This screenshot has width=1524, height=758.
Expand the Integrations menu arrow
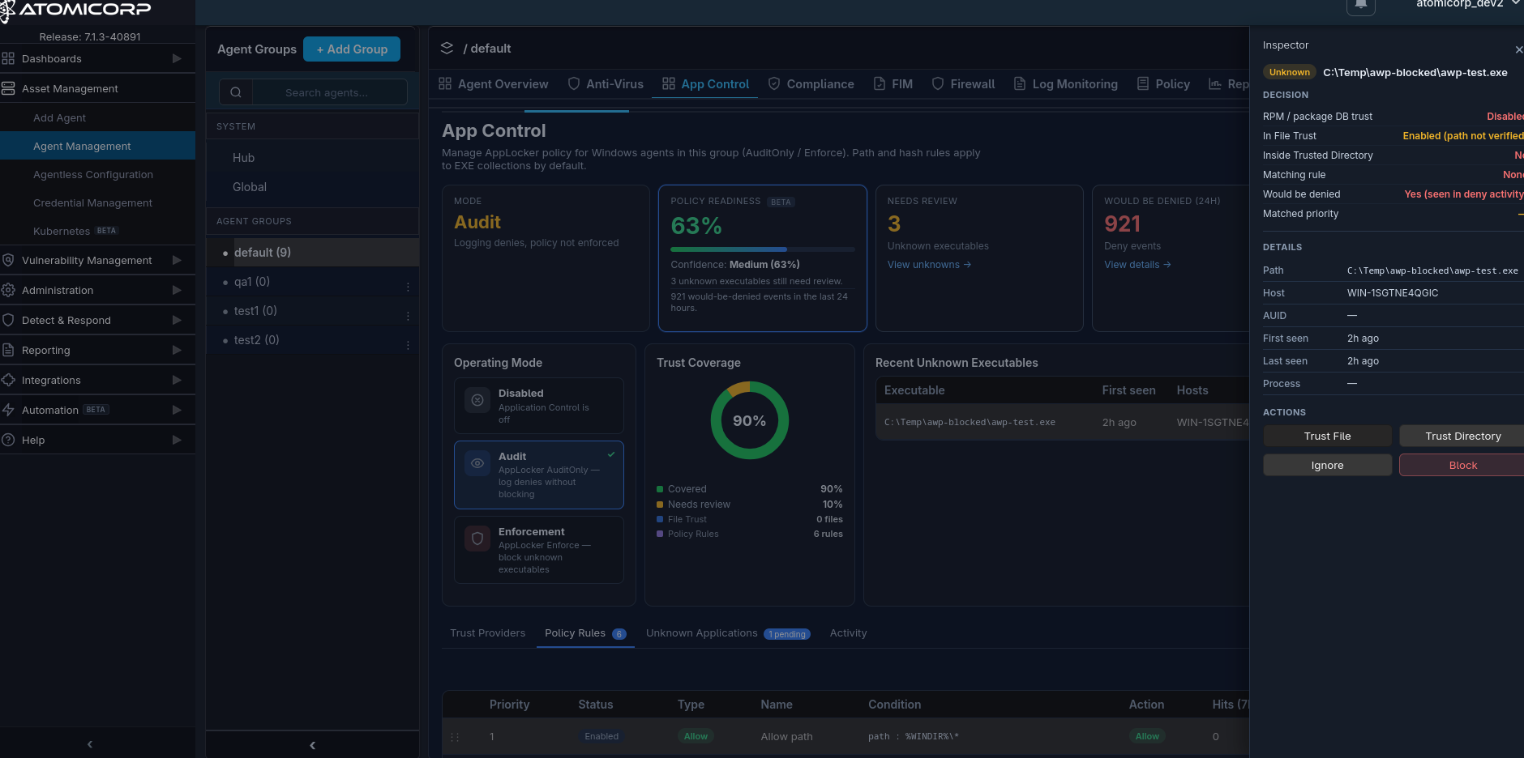tap(177, 380)
